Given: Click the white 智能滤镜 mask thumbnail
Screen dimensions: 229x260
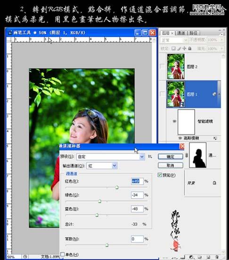Looking at the screenshot, I should click(x=186, y=122).
